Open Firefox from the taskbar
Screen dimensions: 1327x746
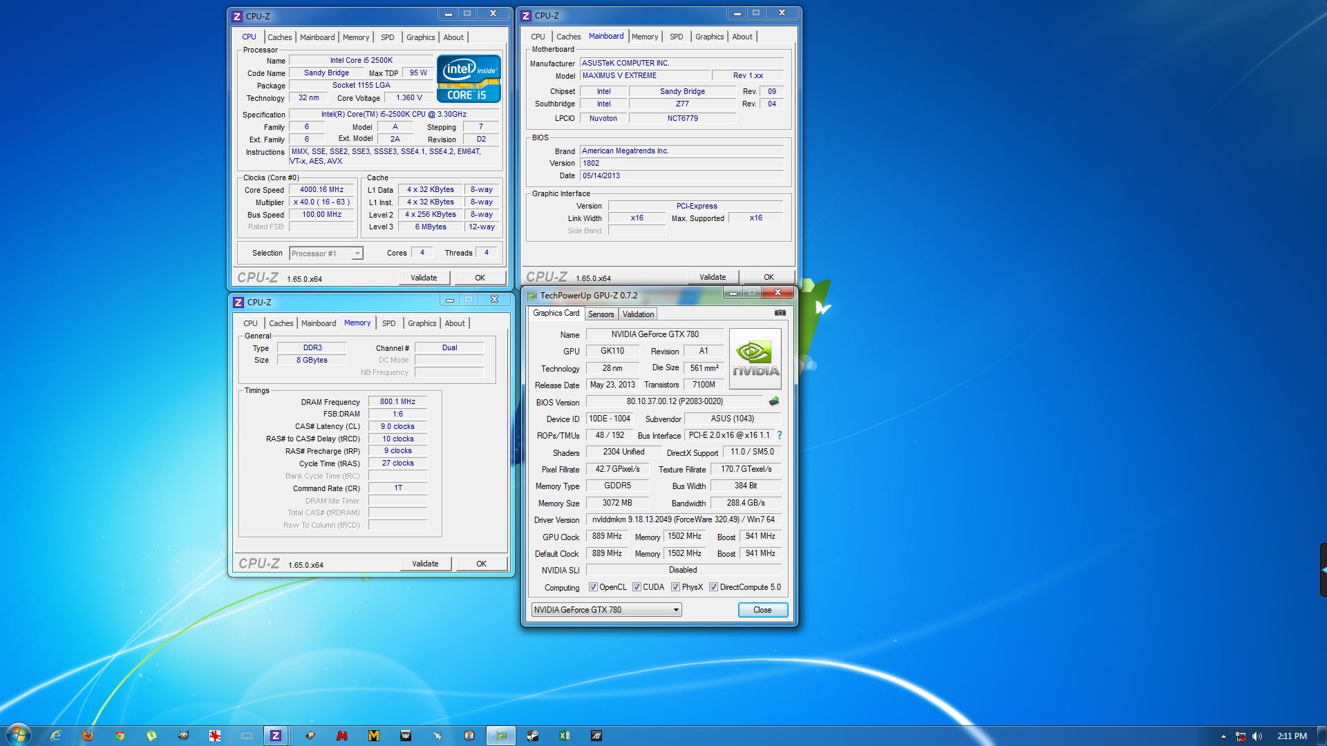88,736
